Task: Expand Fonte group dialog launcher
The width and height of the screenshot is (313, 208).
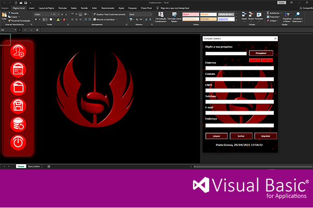Action: tap(68, 24)
